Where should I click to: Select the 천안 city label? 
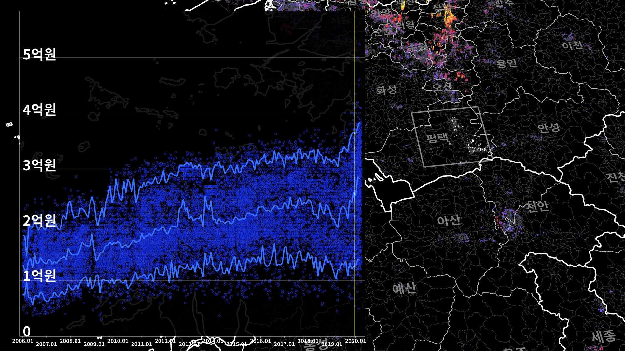pos(537,206)
